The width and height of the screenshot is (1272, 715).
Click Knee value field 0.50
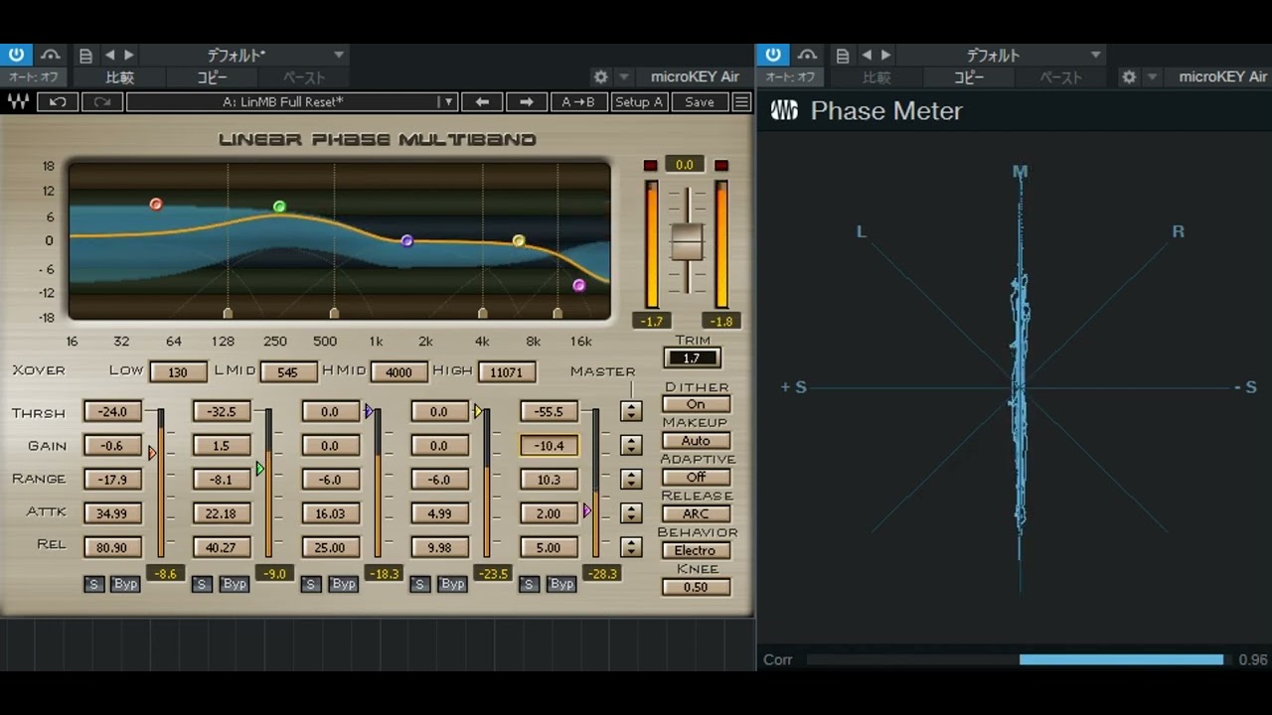tap(696, 587)
